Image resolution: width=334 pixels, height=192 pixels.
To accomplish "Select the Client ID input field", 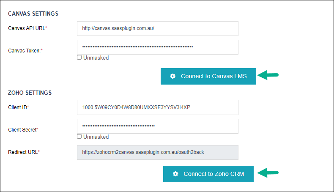I will (x=158, y=107).
